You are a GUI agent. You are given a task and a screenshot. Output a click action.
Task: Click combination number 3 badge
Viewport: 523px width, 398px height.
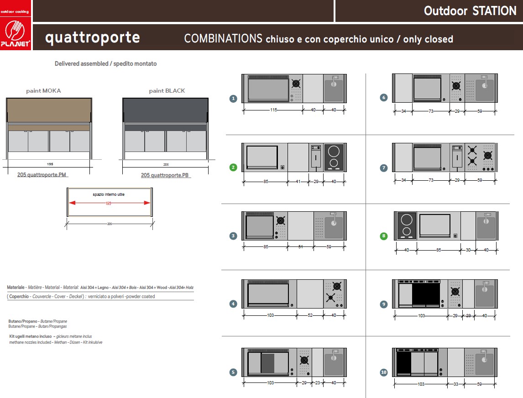tap(234, 236)
